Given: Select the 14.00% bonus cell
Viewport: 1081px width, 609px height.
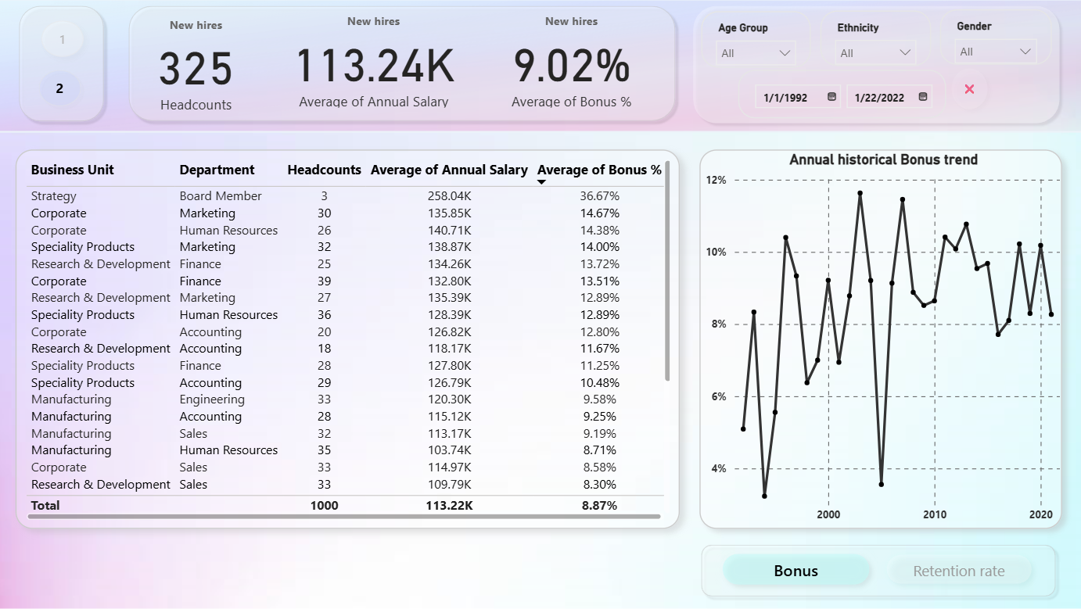Looking at the screenshot, I should tap(600, 247).
